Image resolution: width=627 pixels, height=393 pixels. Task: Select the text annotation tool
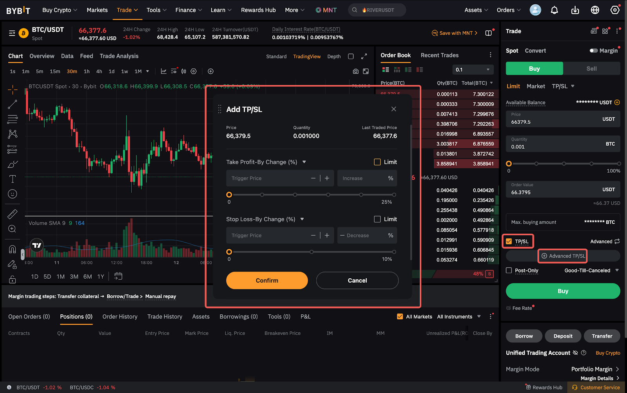13,179
